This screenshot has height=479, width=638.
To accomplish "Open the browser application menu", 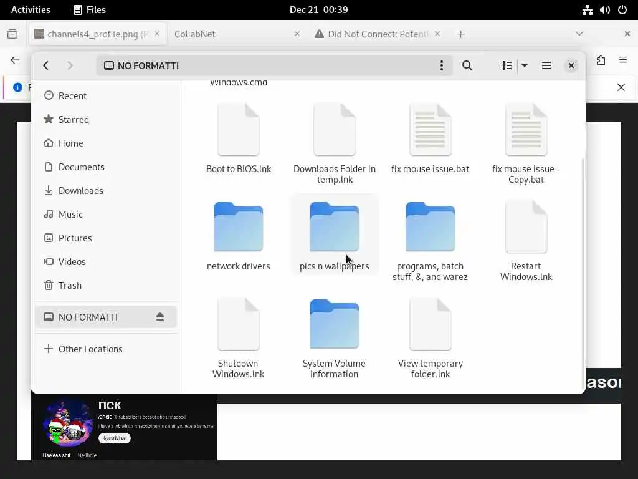I will coord(623,60).
